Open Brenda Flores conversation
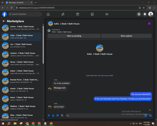The width and height of the screenshot is (157, 126). point(21,81)
